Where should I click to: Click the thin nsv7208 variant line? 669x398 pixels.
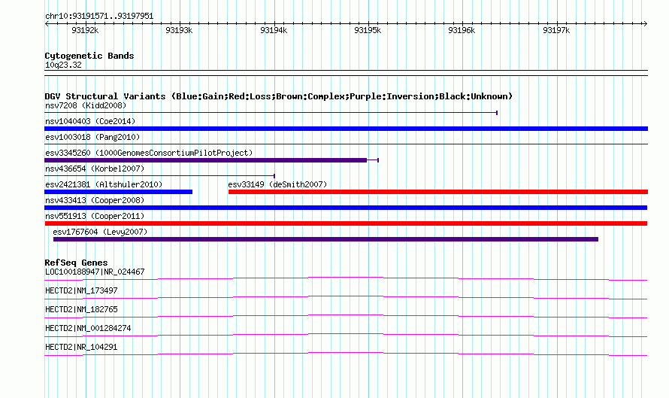[271, 113]
